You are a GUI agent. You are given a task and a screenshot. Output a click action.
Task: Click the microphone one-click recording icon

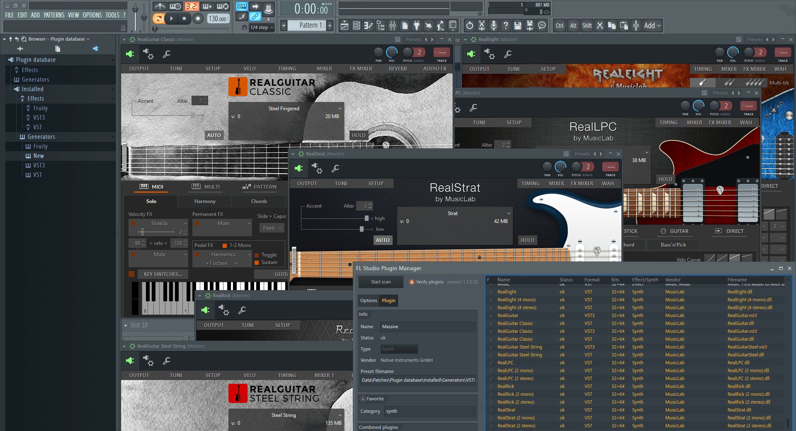click(493, 26)
